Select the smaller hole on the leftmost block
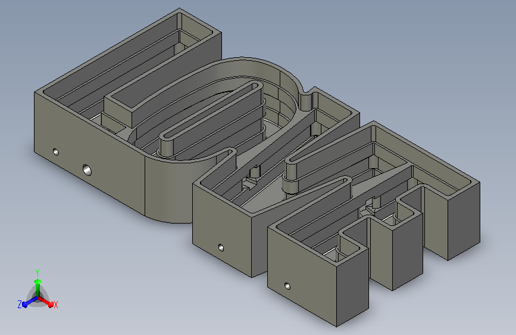Image resolution: width=516 pixels, height=335 pixels. click(x=55, y=152)
